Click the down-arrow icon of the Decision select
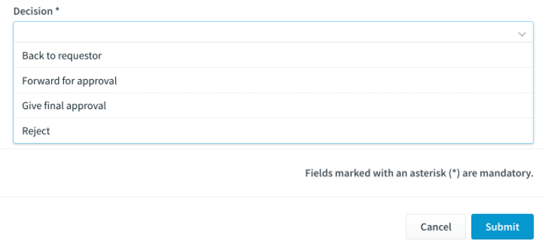The width and height of the screenshot is (545, 247). 522,34
